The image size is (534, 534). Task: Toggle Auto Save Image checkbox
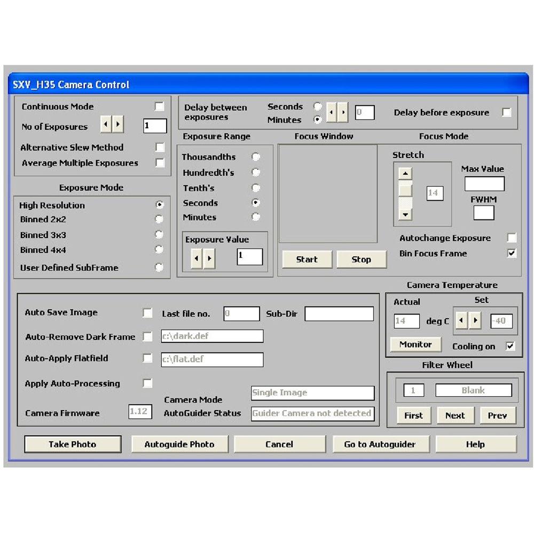pos(147,313)
